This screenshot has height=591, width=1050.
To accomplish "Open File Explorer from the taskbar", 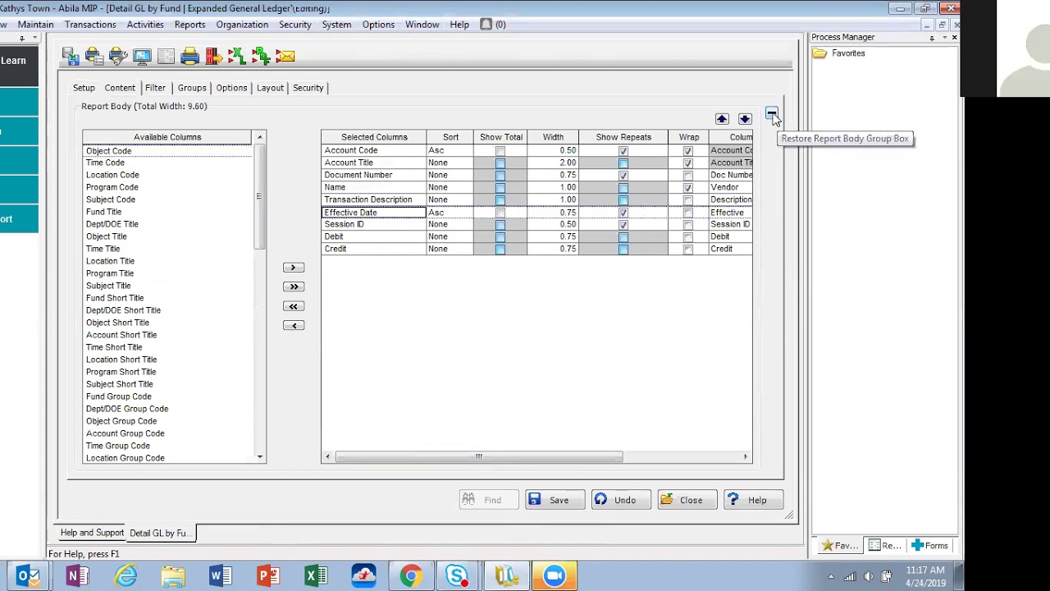I will 173,576.
